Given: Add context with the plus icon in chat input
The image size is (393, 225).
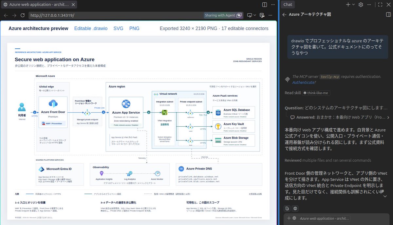Looking at the screenshot, I should pyautogui.click(x=289, y=218).
